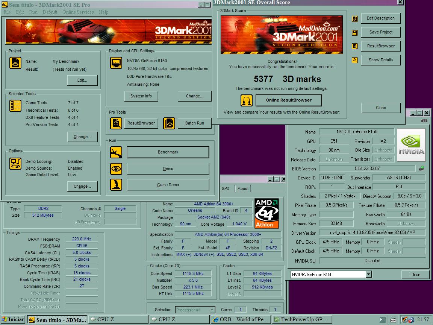The height and width of the screenshot is (325, 433).
Task: Click ResultBrowser button in score window
Action: pos(380,46)
